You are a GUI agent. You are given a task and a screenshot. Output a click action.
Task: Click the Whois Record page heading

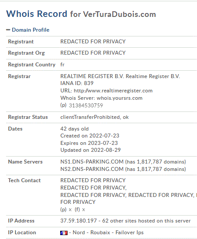(x=36, y=14)
